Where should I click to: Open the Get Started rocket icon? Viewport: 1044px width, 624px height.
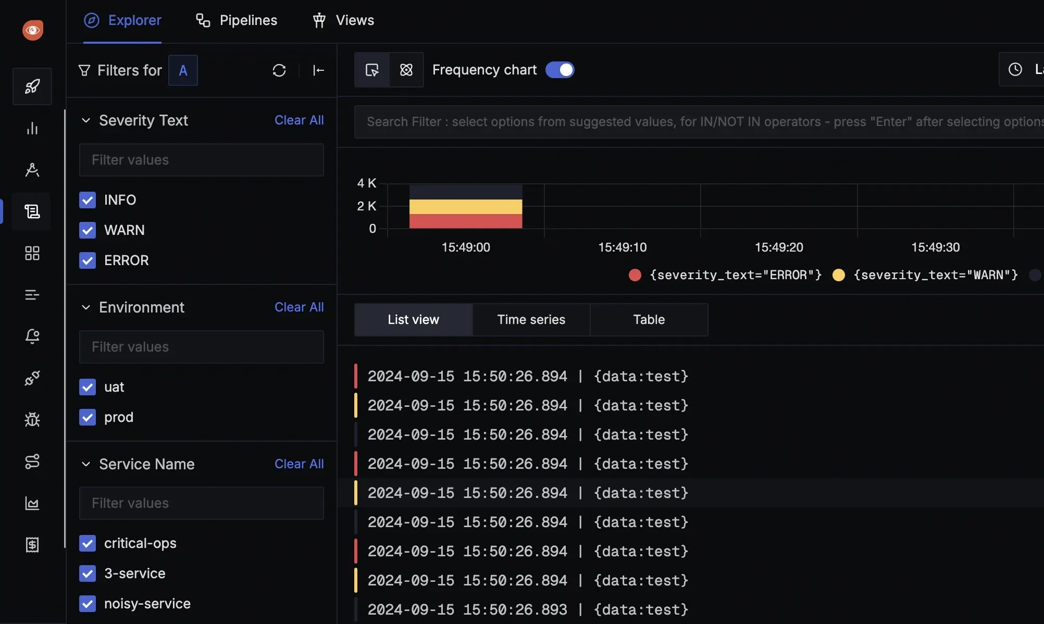click(32, 86)
